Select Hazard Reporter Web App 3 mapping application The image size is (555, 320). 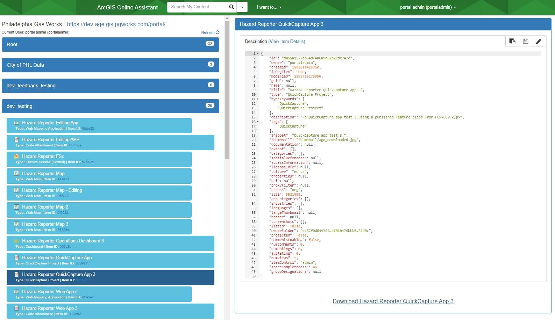tap(99, 294)
